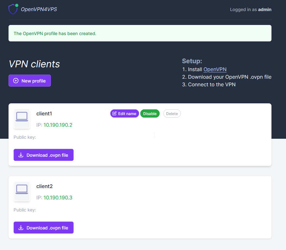
Task: Create a New profile
Action: 29,81
